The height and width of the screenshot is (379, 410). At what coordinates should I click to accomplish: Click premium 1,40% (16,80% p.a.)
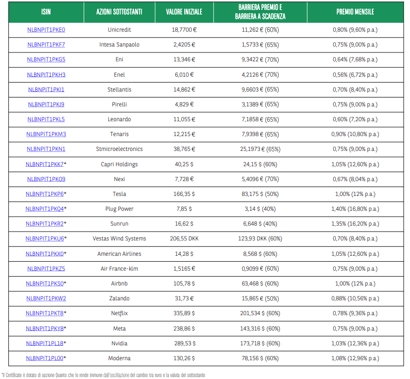pos(355,209)
